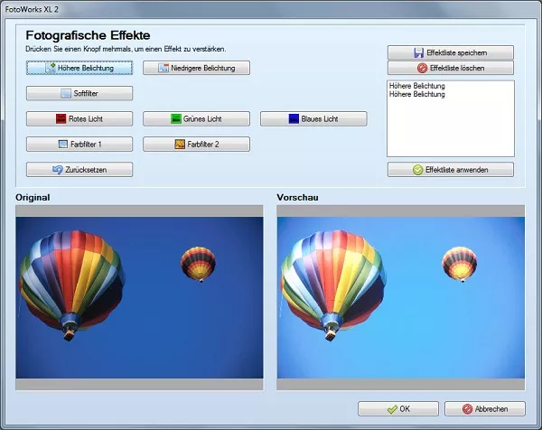Viewport: 542px width, 430px height.
Task: Click the Farbfilter 1 icon
Action: coord(63,145)
